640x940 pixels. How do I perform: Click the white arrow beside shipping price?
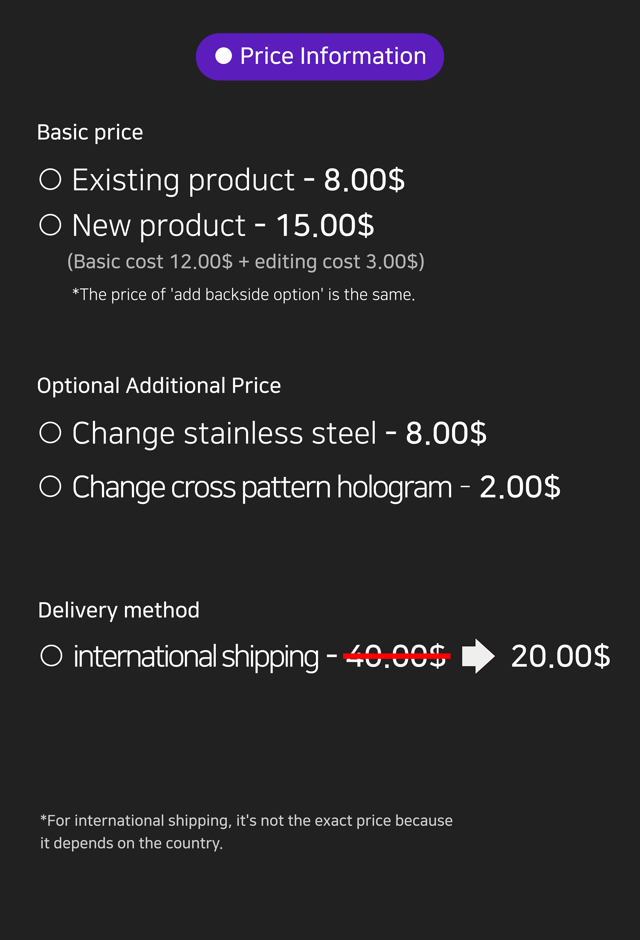click(478, 656)
